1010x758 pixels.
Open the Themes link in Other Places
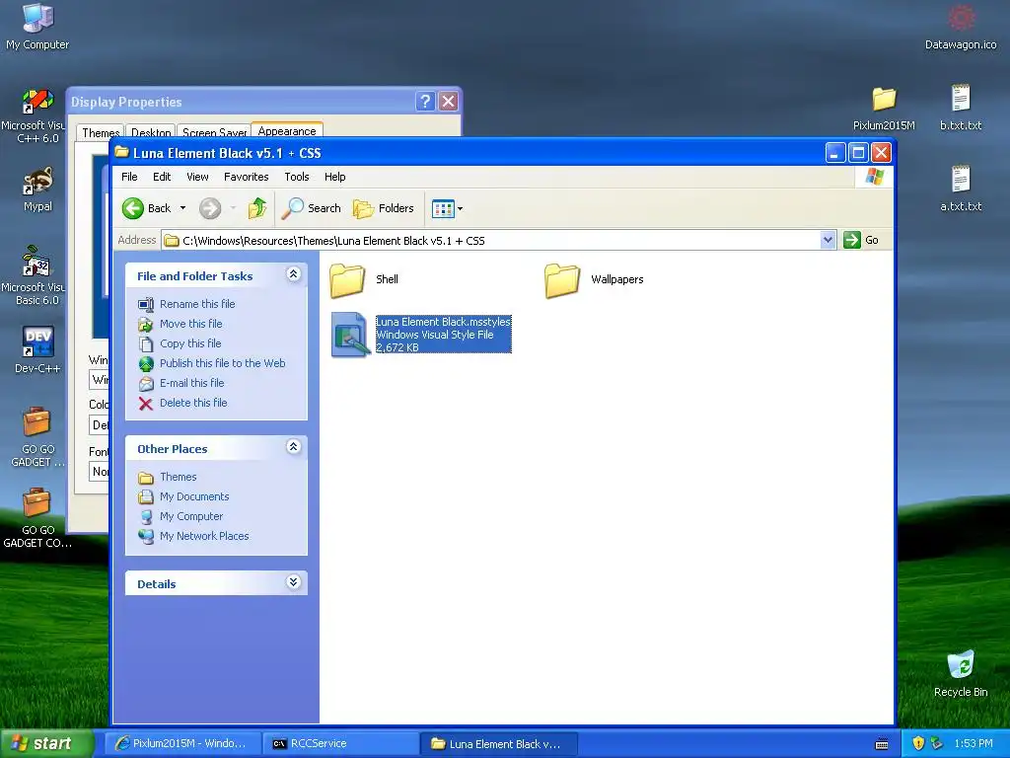click(x=179, y=477)
